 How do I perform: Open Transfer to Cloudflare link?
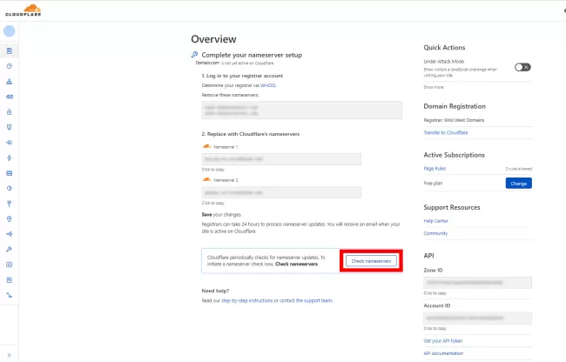446,132
